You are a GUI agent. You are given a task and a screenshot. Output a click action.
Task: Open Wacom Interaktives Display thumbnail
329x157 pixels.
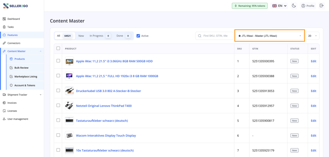point(69,135)
